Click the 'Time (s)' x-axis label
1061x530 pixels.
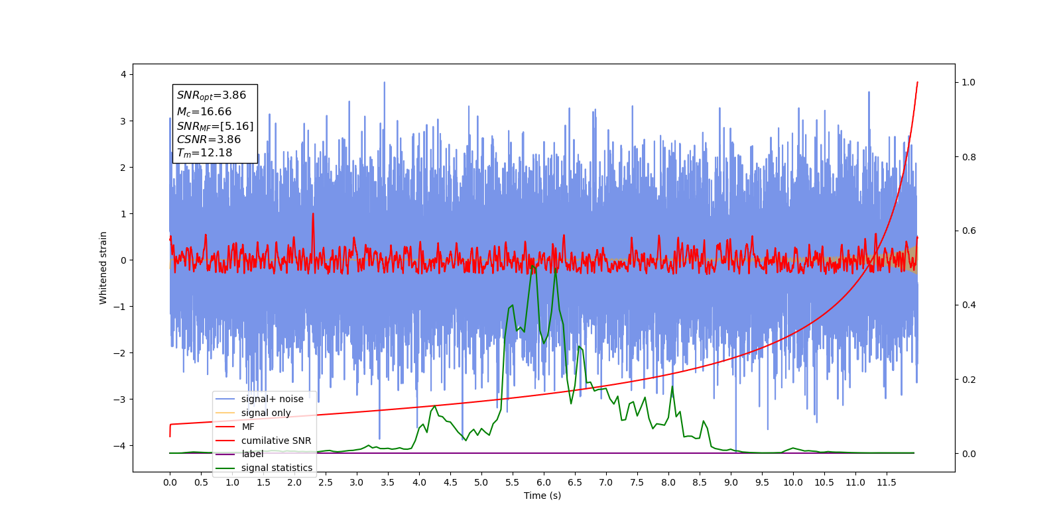[x=542, y=496]
